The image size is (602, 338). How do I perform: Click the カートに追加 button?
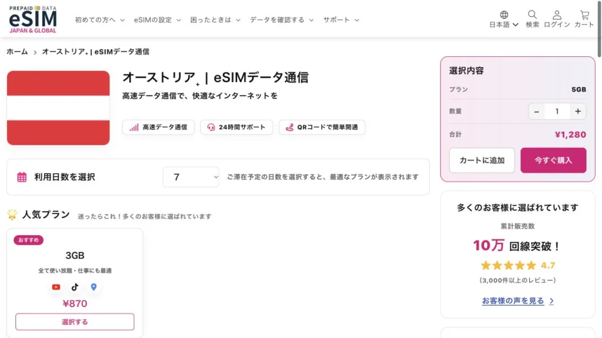coord(482,160)
